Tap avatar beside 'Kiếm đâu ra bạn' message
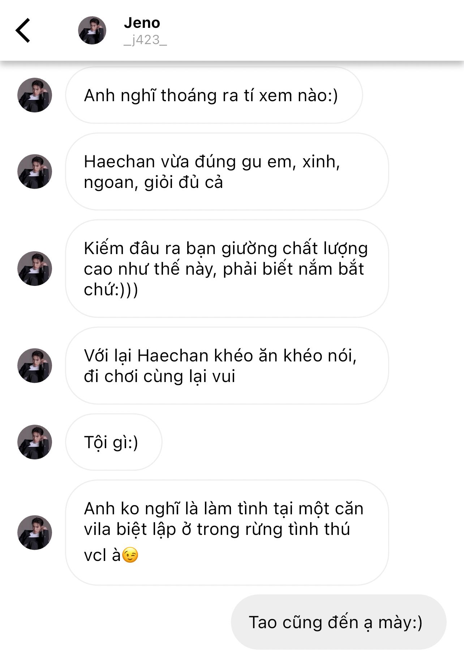464x656 pixels. 35,269
